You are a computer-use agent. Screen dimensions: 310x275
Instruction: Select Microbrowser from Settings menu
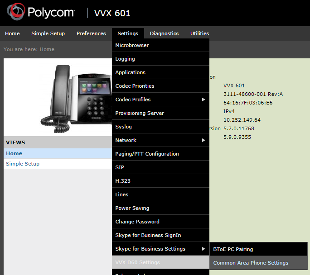pyautogui.click(x=160, y=45)
